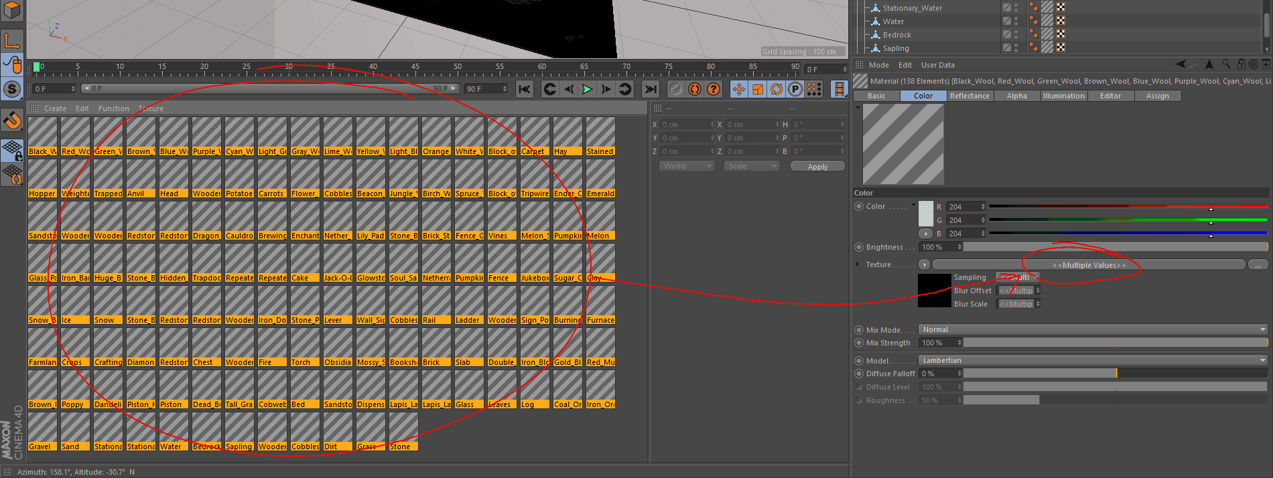Toggle position keying move icon

point(739,89)
